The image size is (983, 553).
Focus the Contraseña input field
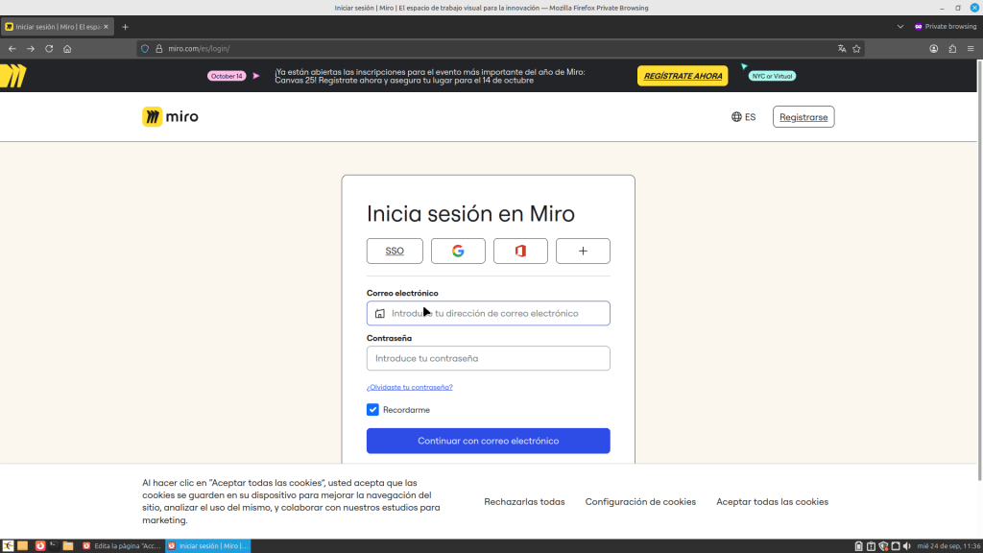[488, 358]
